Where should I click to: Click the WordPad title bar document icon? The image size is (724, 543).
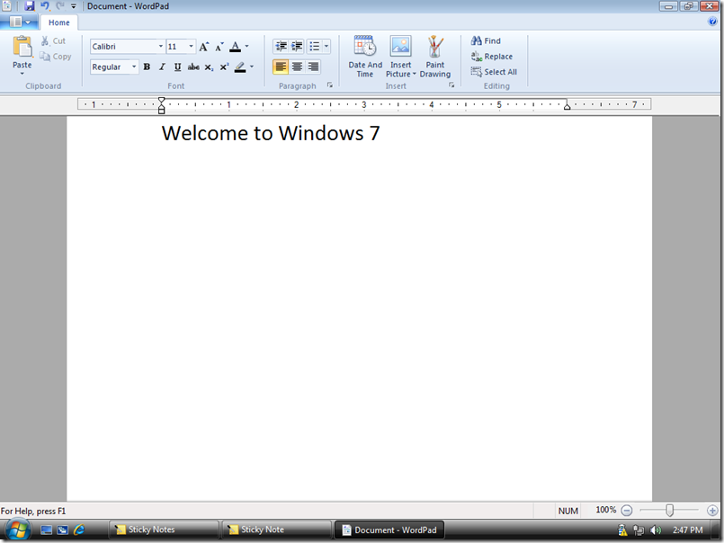(7, 6)
